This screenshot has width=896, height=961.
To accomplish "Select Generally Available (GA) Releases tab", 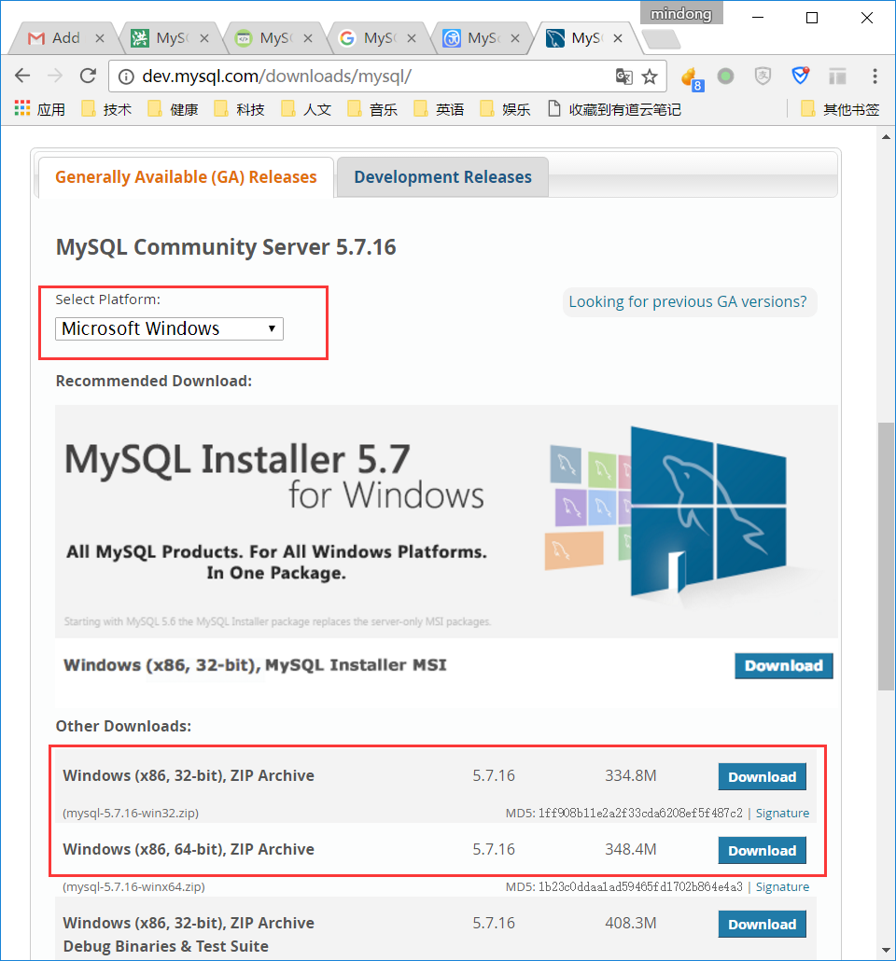I will click(x=186, y=177).
